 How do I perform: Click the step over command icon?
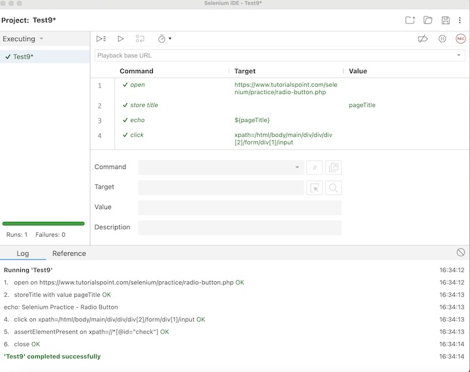point(140,39)
